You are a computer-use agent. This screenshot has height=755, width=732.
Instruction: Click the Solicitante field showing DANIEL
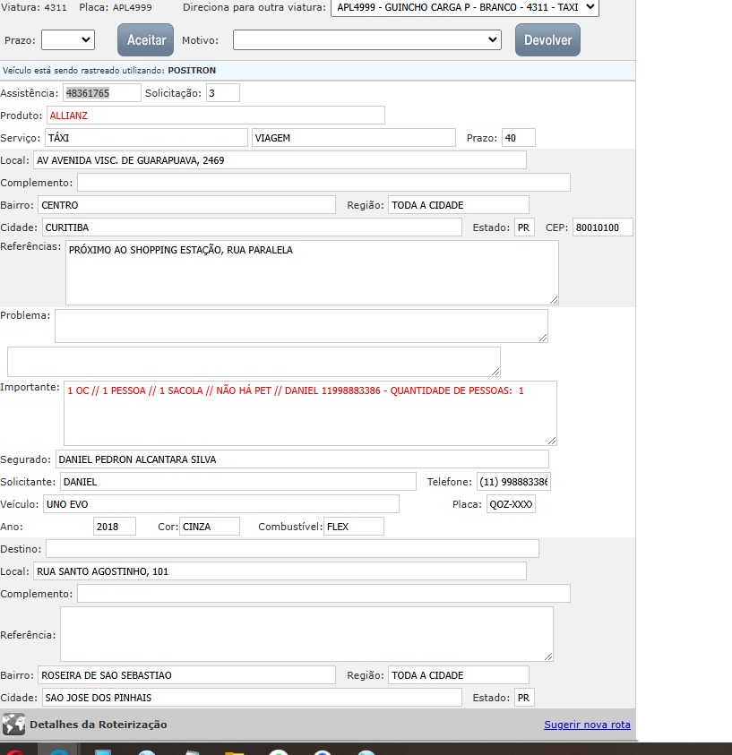pos(238,482)
